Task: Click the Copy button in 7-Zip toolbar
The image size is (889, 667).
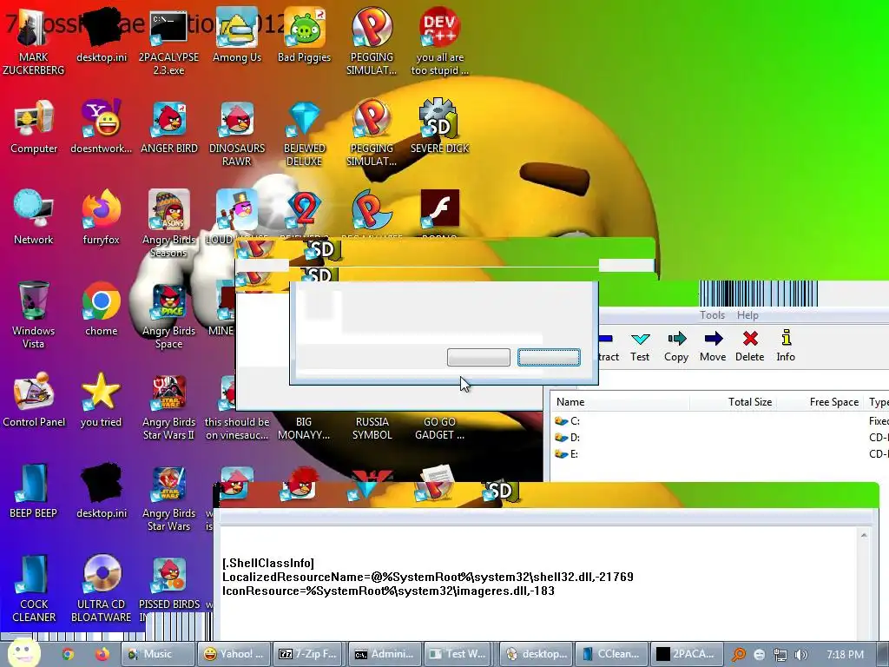Action: click(x=675, y=347)
